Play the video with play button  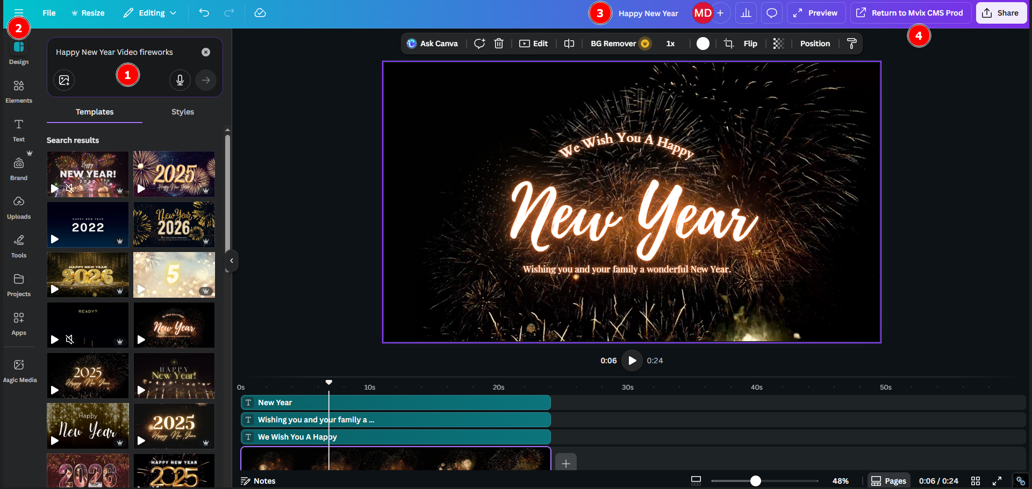click(632, 361)
